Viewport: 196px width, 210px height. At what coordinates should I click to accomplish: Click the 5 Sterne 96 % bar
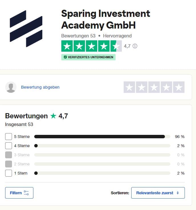pyautogui.click(x=102, y=137)
